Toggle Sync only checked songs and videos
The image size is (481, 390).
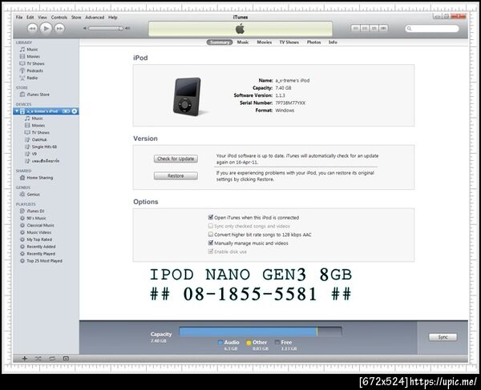click(210, 226)
